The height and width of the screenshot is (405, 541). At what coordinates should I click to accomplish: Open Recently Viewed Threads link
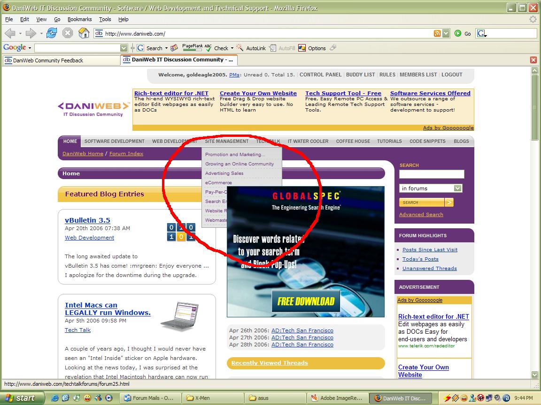pyautogui.click(x=270, y=363)
